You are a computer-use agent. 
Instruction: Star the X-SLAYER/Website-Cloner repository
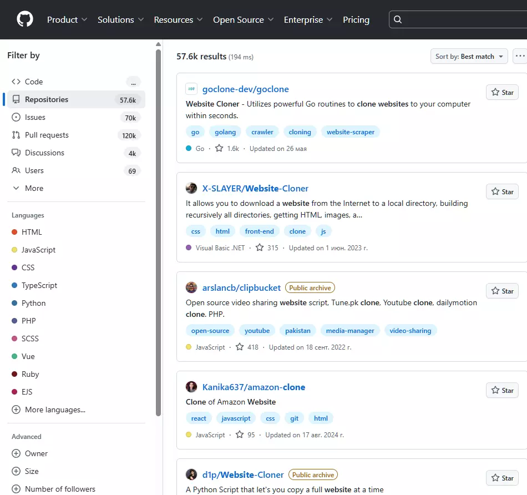point(502,191)
